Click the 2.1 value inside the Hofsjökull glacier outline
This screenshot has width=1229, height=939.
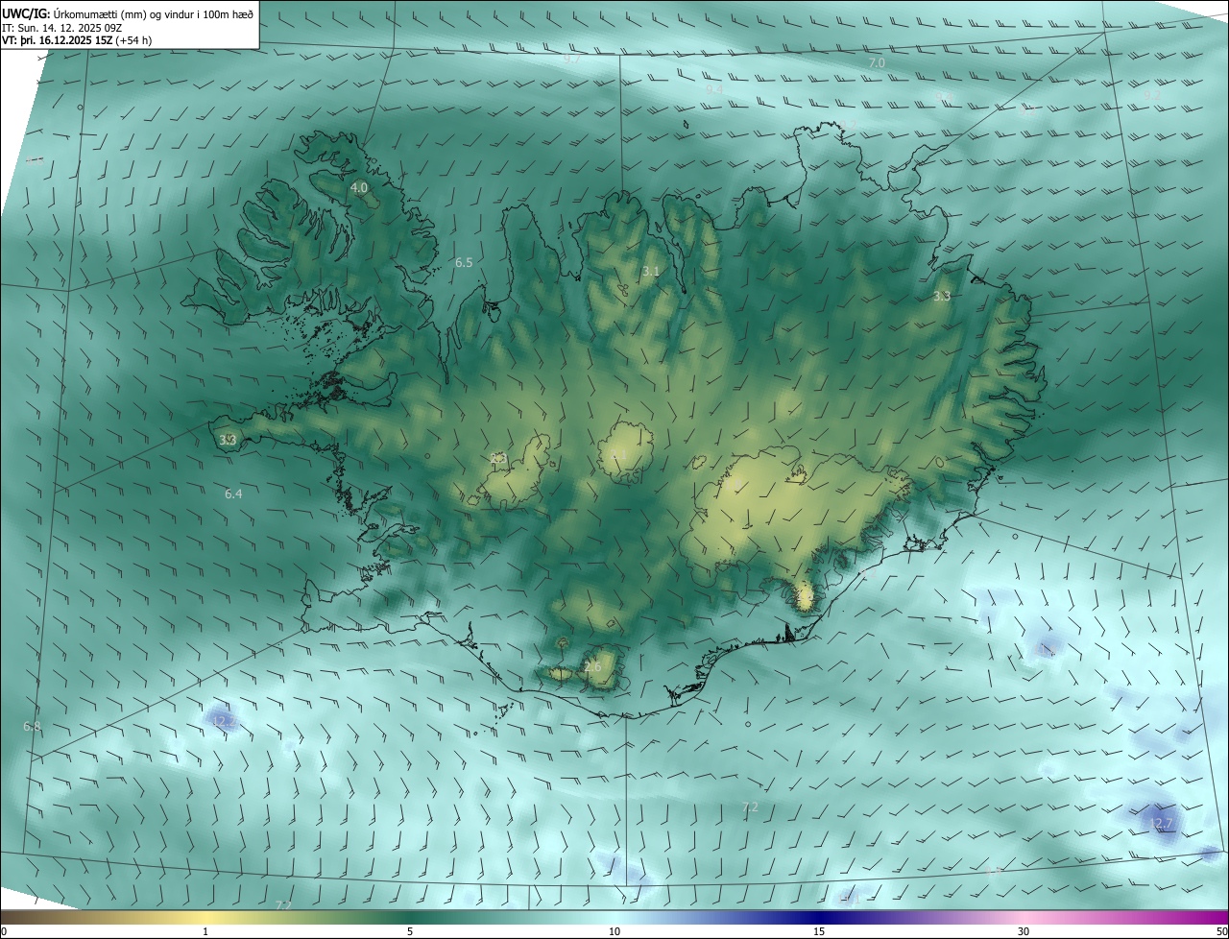click(x=619, y=454)
